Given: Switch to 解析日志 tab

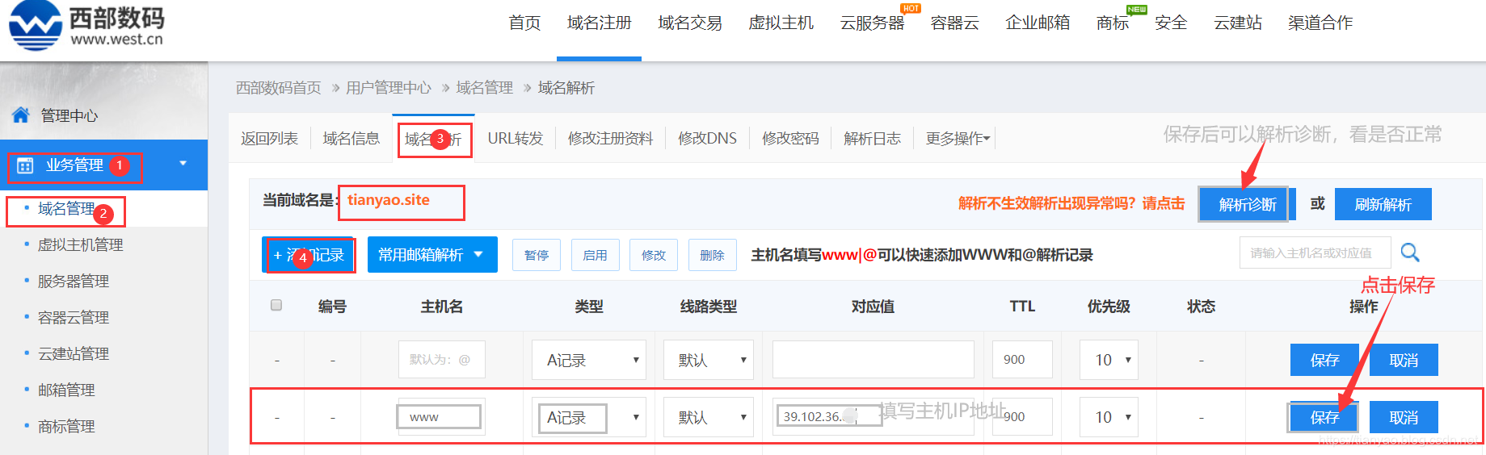Looking at the screenshot, I should click(872, 139).
